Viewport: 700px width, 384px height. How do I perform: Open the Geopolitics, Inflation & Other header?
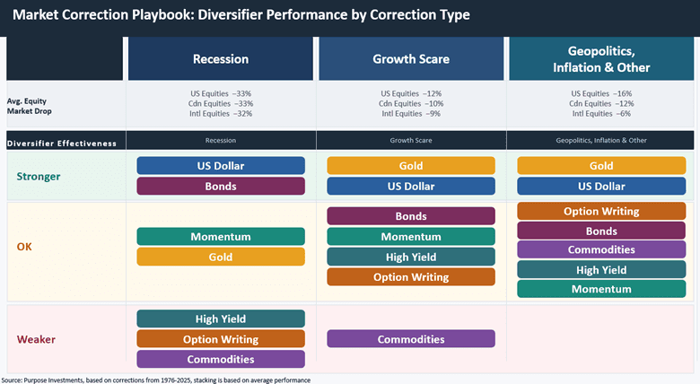pyautogui.click(x=601, y=59)
